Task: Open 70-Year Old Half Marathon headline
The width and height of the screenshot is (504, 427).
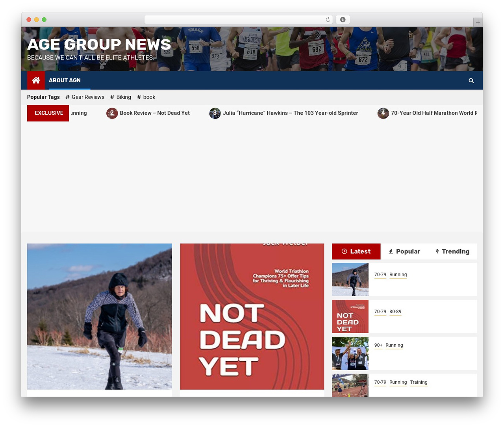Action: click(x=434, y=113)
